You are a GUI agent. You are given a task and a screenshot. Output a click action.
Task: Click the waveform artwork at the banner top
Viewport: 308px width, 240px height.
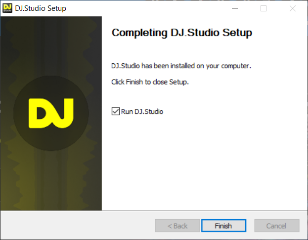(51, 39)
